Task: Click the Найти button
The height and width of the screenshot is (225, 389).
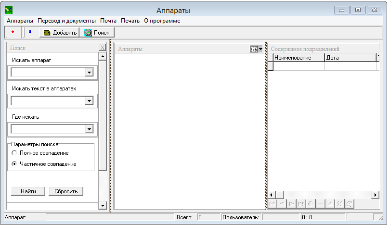Action: pos(28,191)
